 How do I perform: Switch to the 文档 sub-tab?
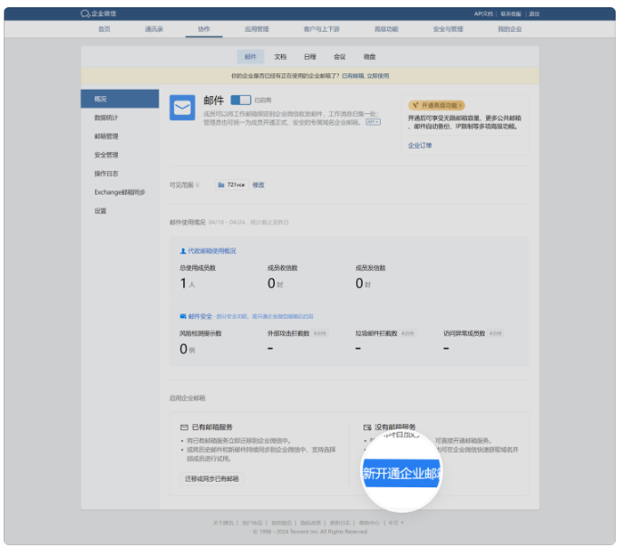click(x=280, y=56)
